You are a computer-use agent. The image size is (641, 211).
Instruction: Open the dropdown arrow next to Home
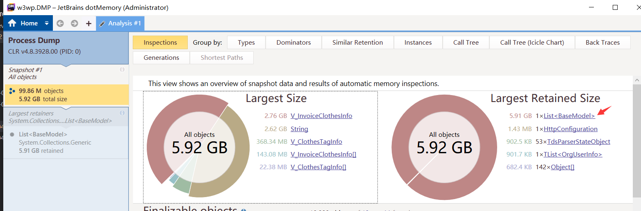(x=47, y=23)
